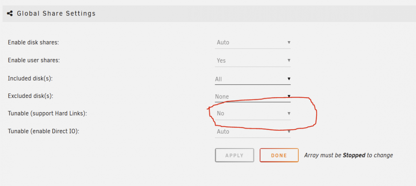
Task: Click the Included disk(s) label
Action: pos(30,79)
